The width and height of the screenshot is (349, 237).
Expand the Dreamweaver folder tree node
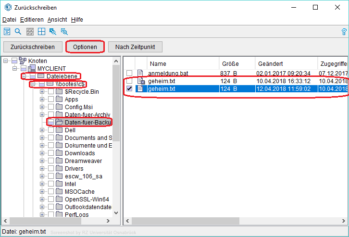[x=42, y=161]
